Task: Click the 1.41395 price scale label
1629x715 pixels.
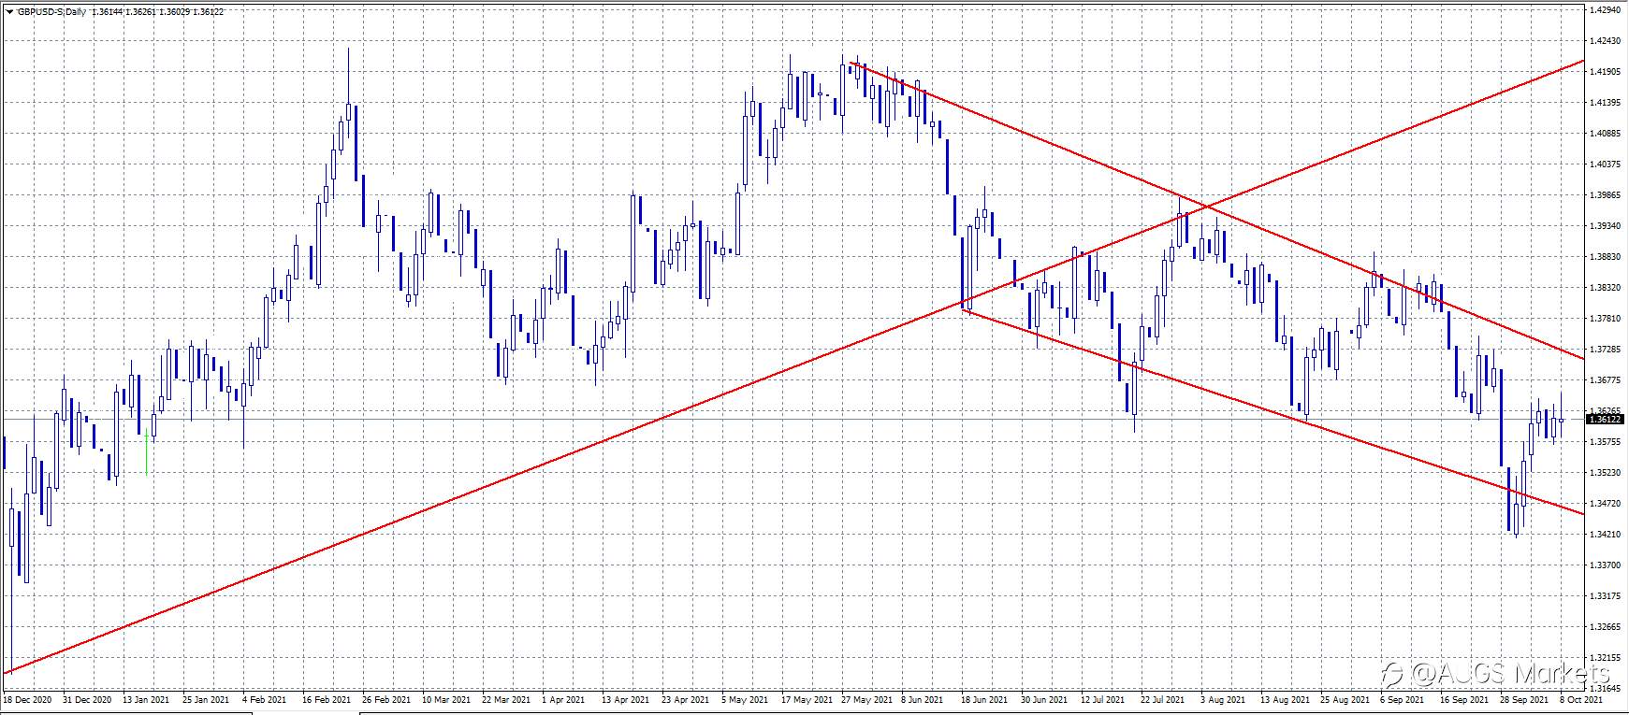Action: (1605, 102)
